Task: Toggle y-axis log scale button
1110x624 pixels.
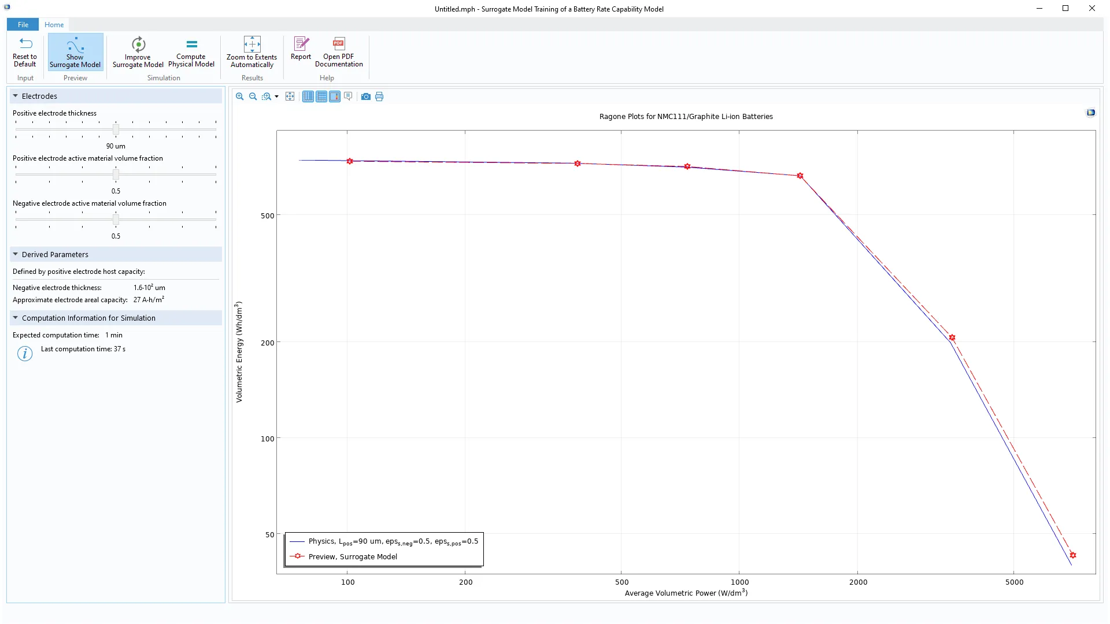Action: 321,96
